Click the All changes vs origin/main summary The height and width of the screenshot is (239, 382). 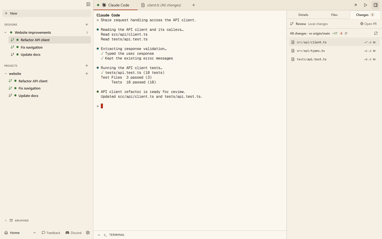319,33
